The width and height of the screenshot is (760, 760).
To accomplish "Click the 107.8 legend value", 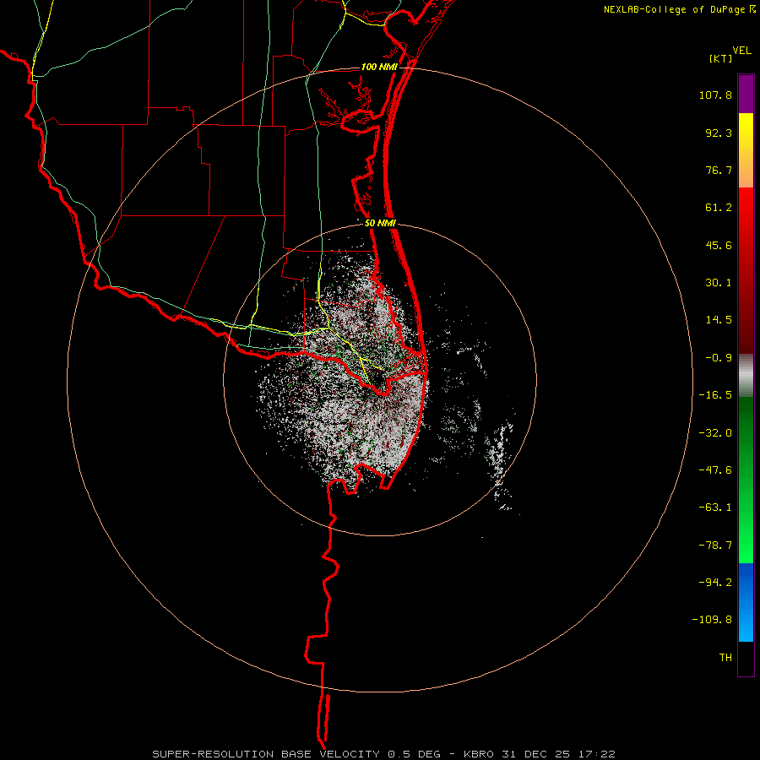I will (x=715, y=95).
